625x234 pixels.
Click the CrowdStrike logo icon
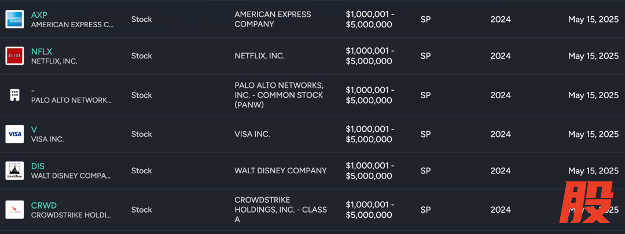14,210
